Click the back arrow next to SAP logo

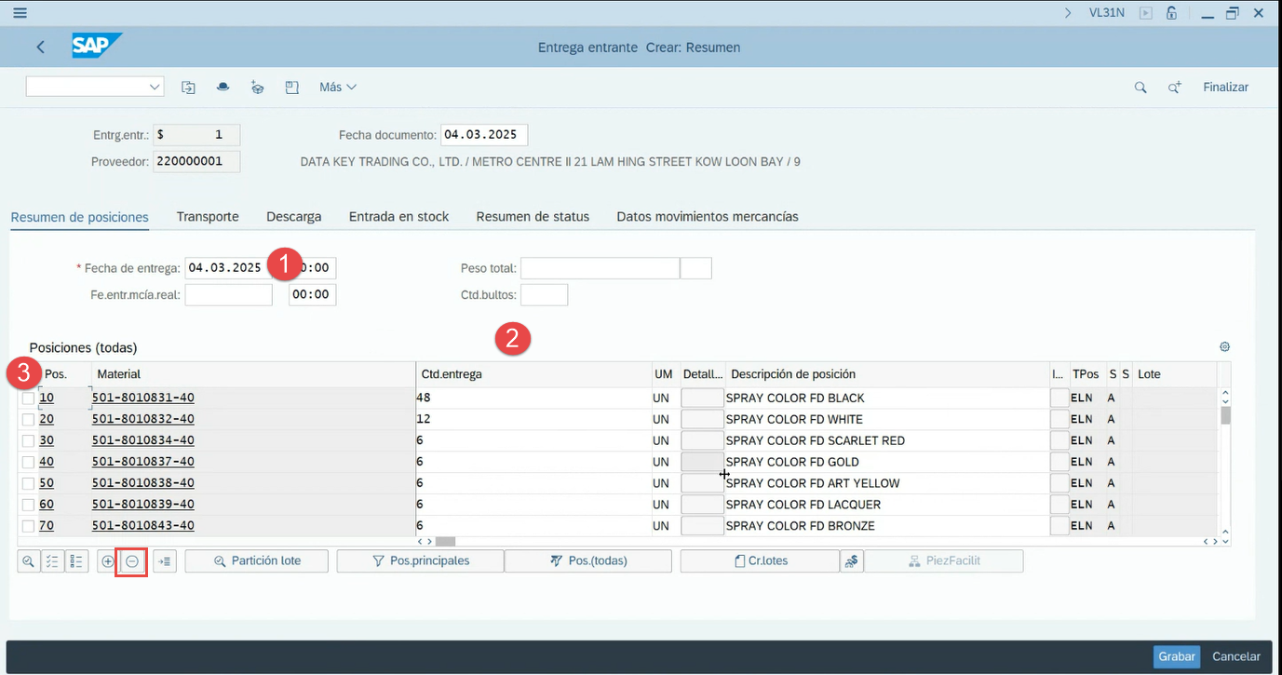(x=40, y=47)
